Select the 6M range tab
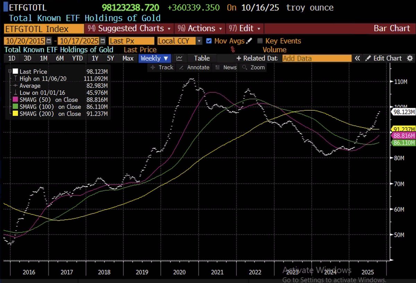Screen dimensions: 416x283 click(60, 58)
